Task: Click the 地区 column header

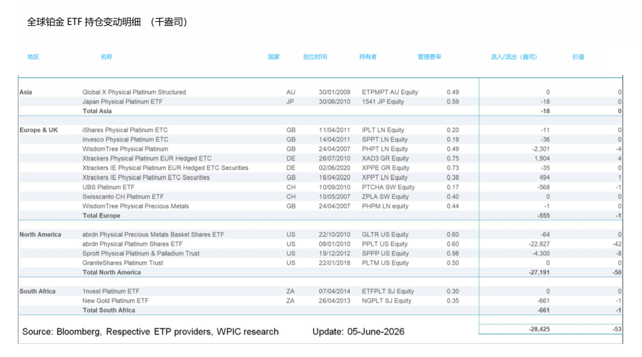Action: (33, 57)
